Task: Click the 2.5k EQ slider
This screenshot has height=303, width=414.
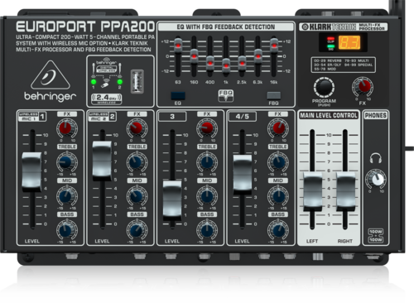Action: [x=242, y=63]
